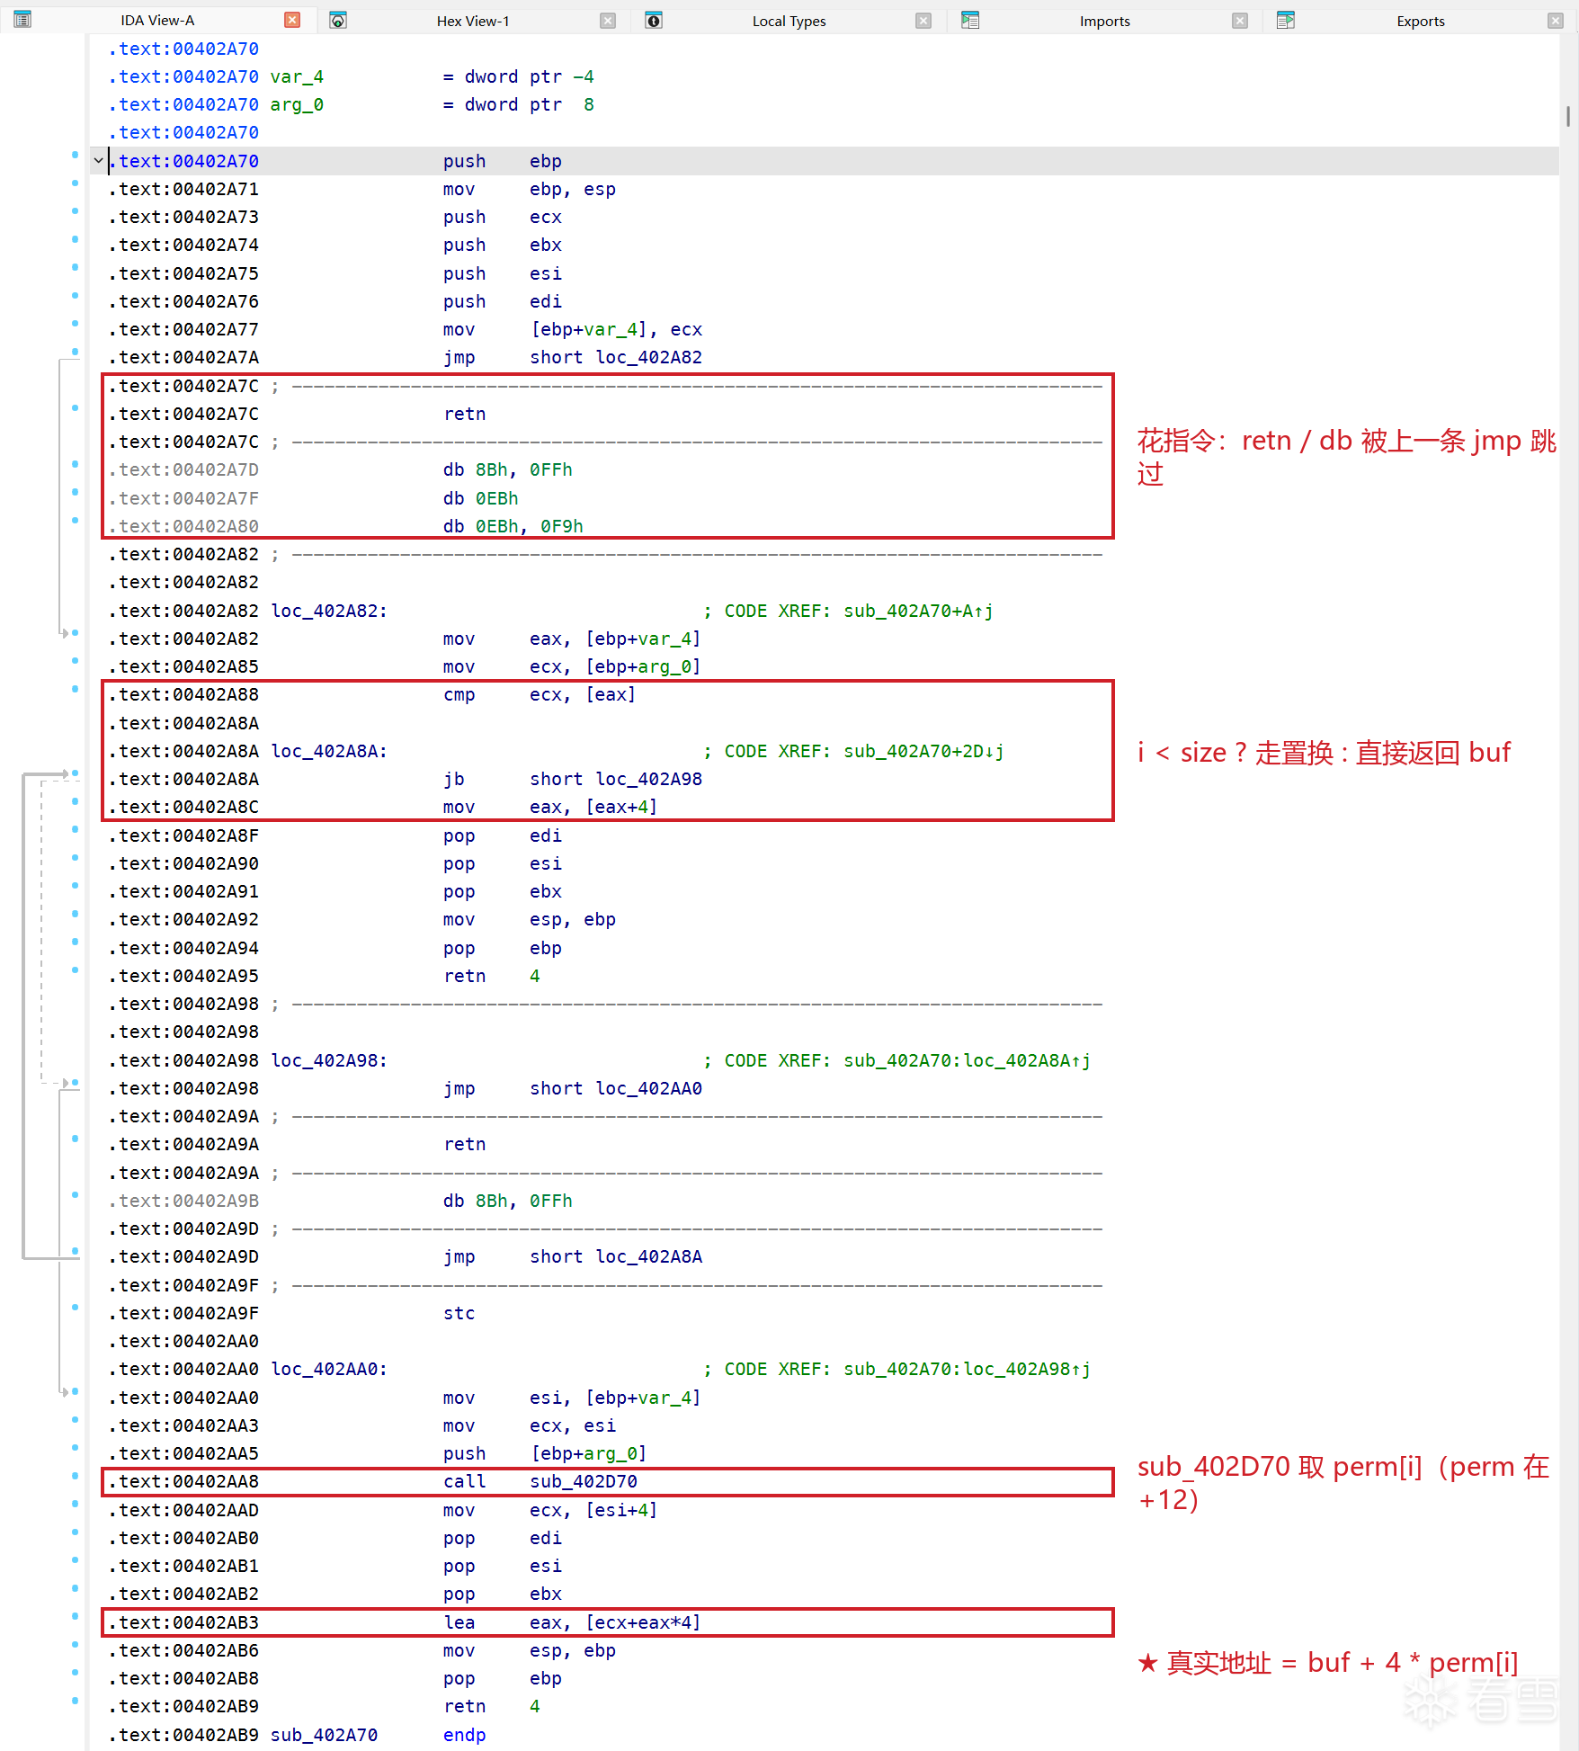Close the Imports tab
This screenshot has width=1579, height=1751.
1240,21
